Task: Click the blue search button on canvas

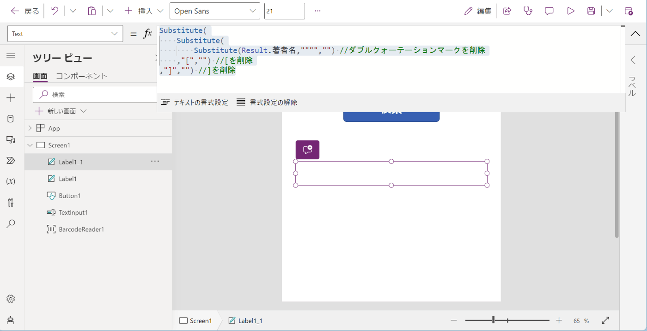Action: pyautogui.click(x=391, y=116)
